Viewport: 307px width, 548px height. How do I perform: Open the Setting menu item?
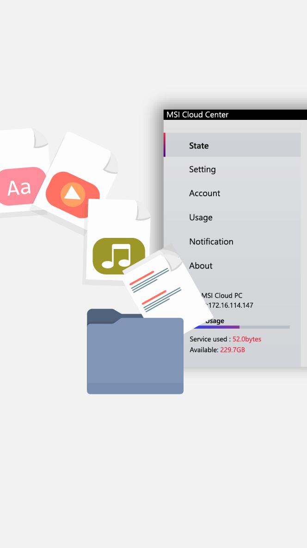point(202,169)
